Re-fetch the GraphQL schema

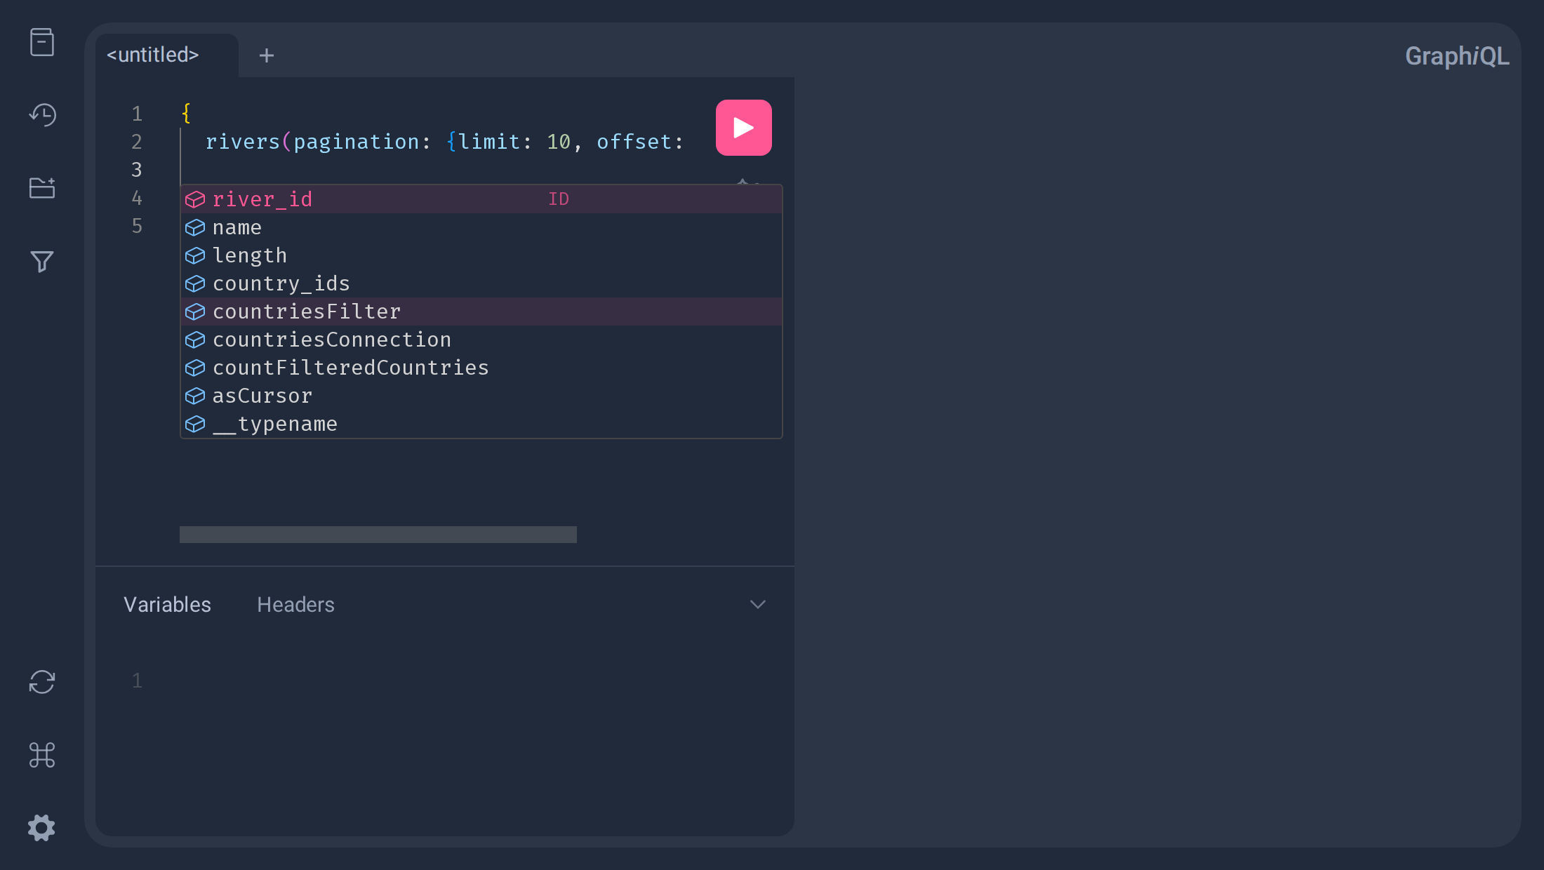[42, 682]
